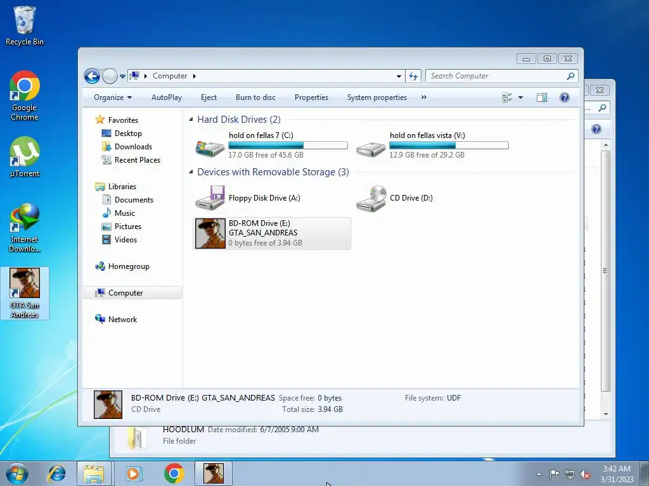Click the background window's help icon
Image resolution: width=649 pixels, height=486 pixels.
(x=596, y=129)
